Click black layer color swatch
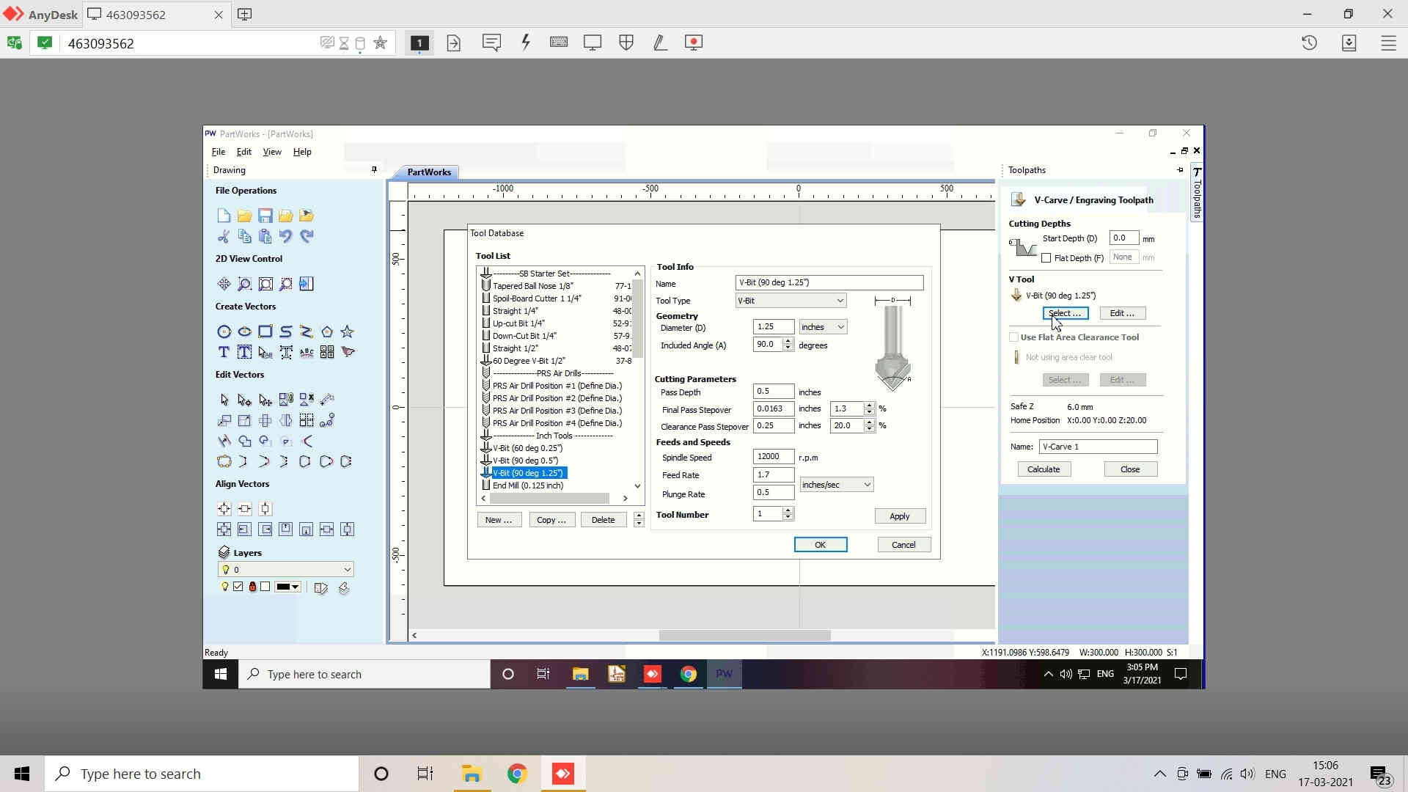Viewport: 1408px width, 792px height. [x=283, y=587]
